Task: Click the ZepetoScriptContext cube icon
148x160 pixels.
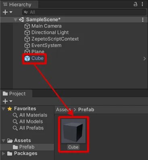Action: (x=27, y=39)
